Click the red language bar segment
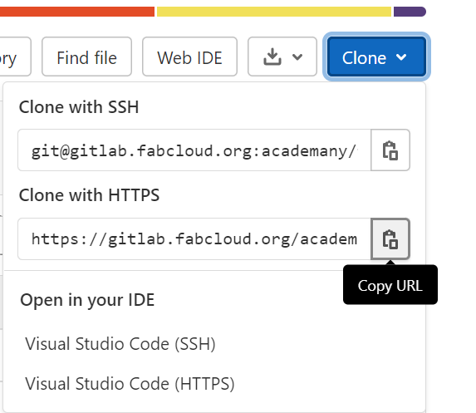 pyautogui.click(x=77, y=12)
